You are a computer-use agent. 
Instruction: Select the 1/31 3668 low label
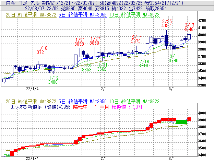pos(102,67)
